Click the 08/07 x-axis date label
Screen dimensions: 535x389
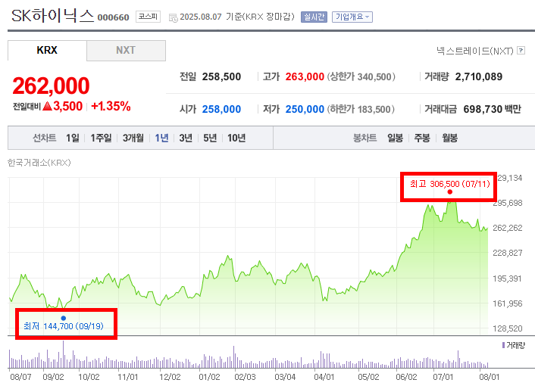20,377
